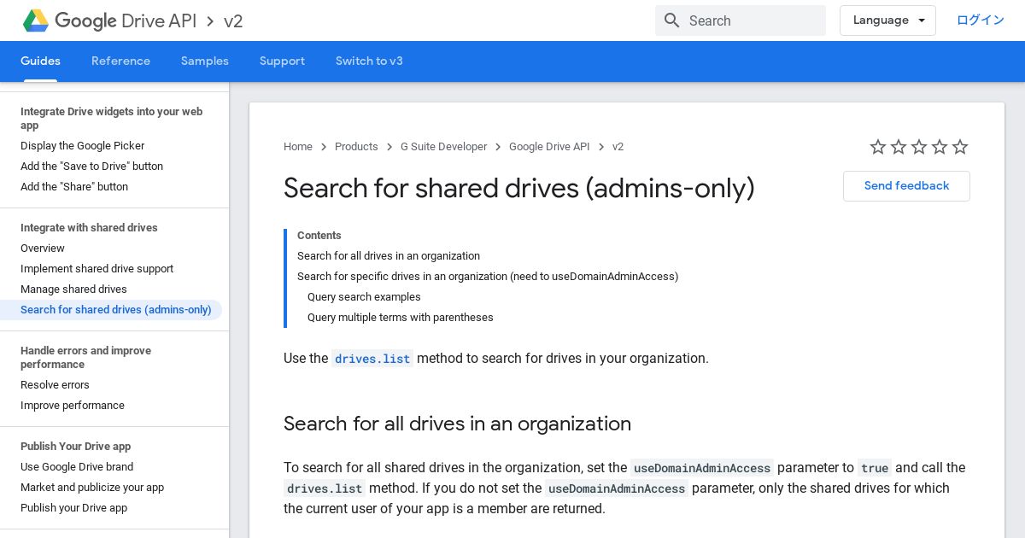Go to G Suite Developer breadcrumb
This screenshot has width=1025, height=538.
coord(443,147)
